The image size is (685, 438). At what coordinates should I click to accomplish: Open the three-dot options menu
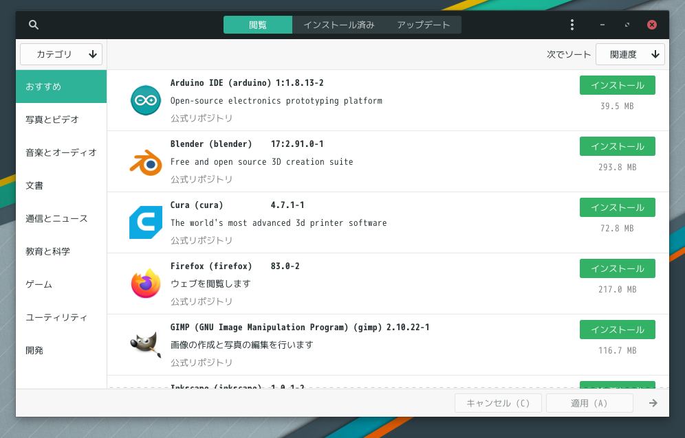click(x=572, y=25)
